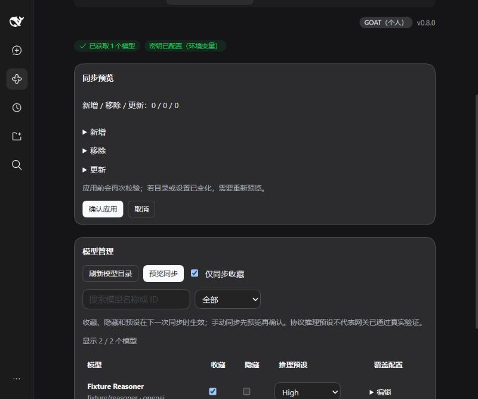Click the 覆盖配置 column header

tap(388, 365)
